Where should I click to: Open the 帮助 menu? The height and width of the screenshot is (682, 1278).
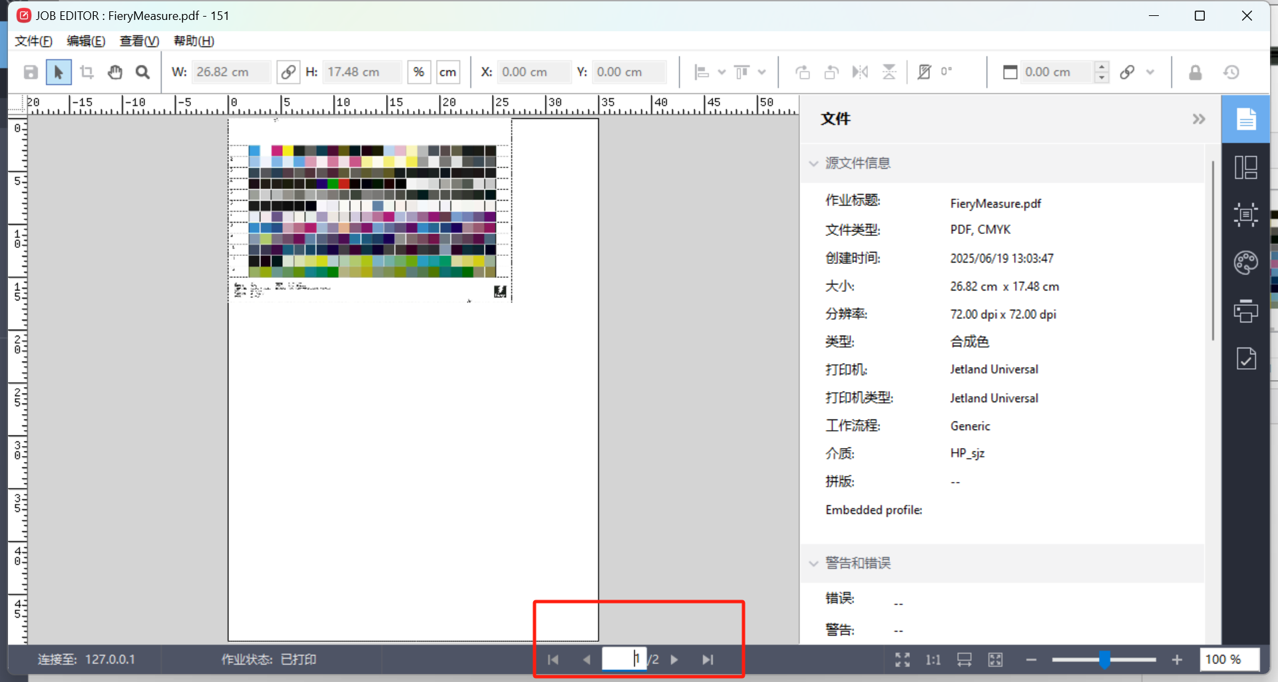[194, 41]
